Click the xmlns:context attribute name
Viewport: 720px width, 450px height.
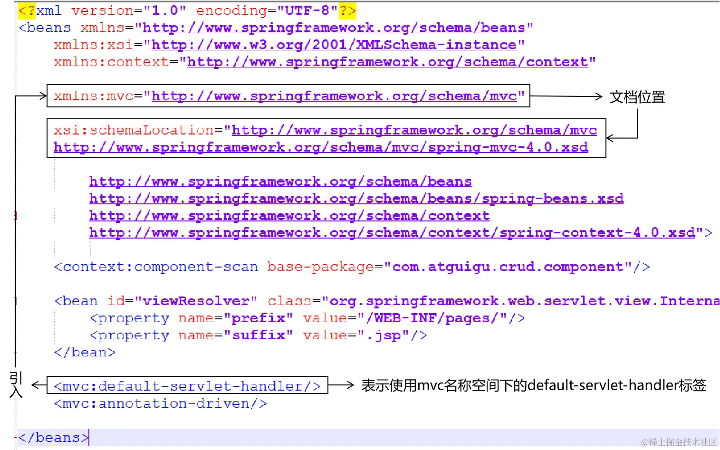click(x=111, y=62)
